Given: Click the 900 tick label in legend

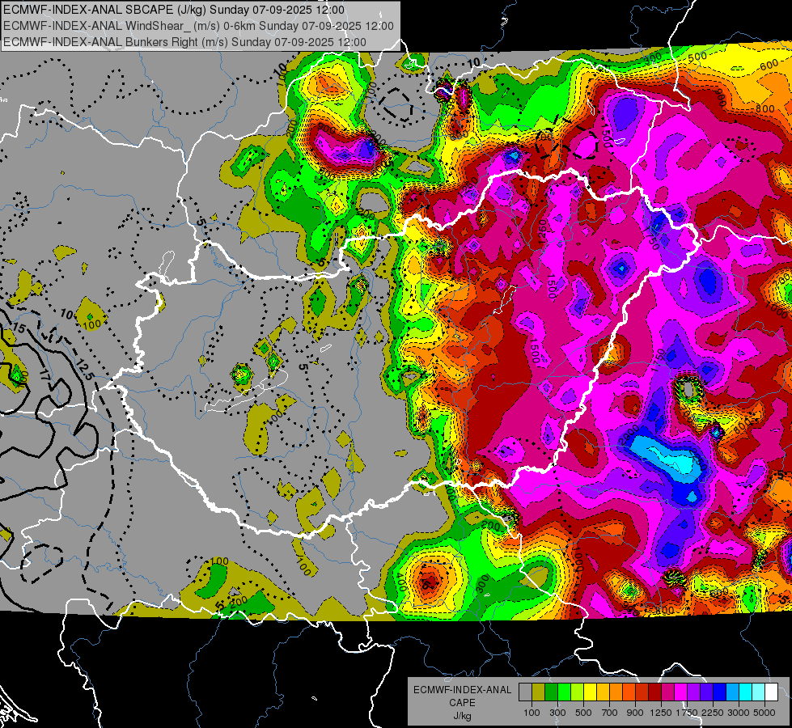Looking at the screenshot, I should [x=635, y=713].
